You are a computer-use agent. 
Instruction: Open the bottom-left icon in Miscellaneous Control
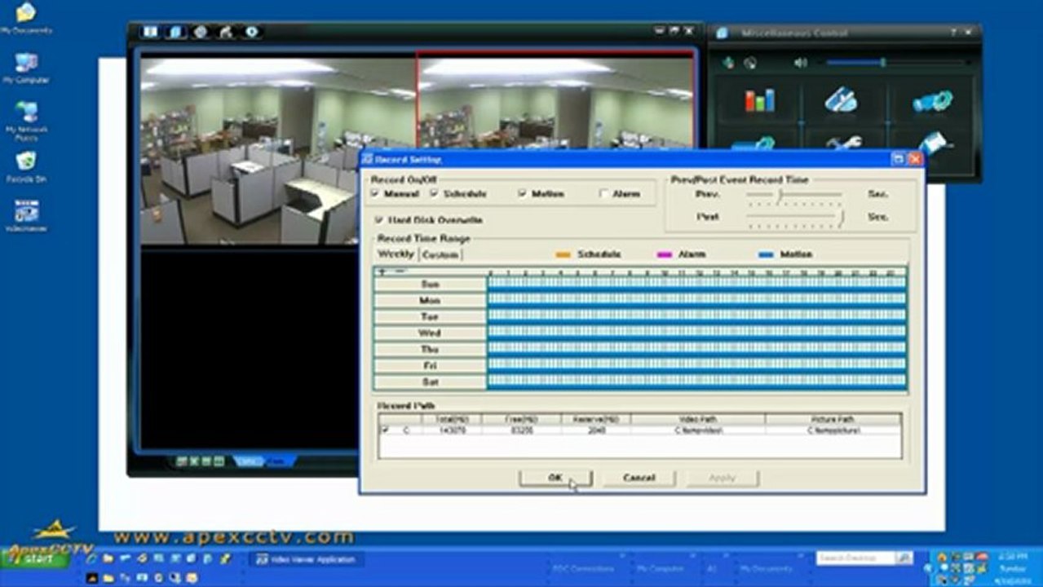754,143
